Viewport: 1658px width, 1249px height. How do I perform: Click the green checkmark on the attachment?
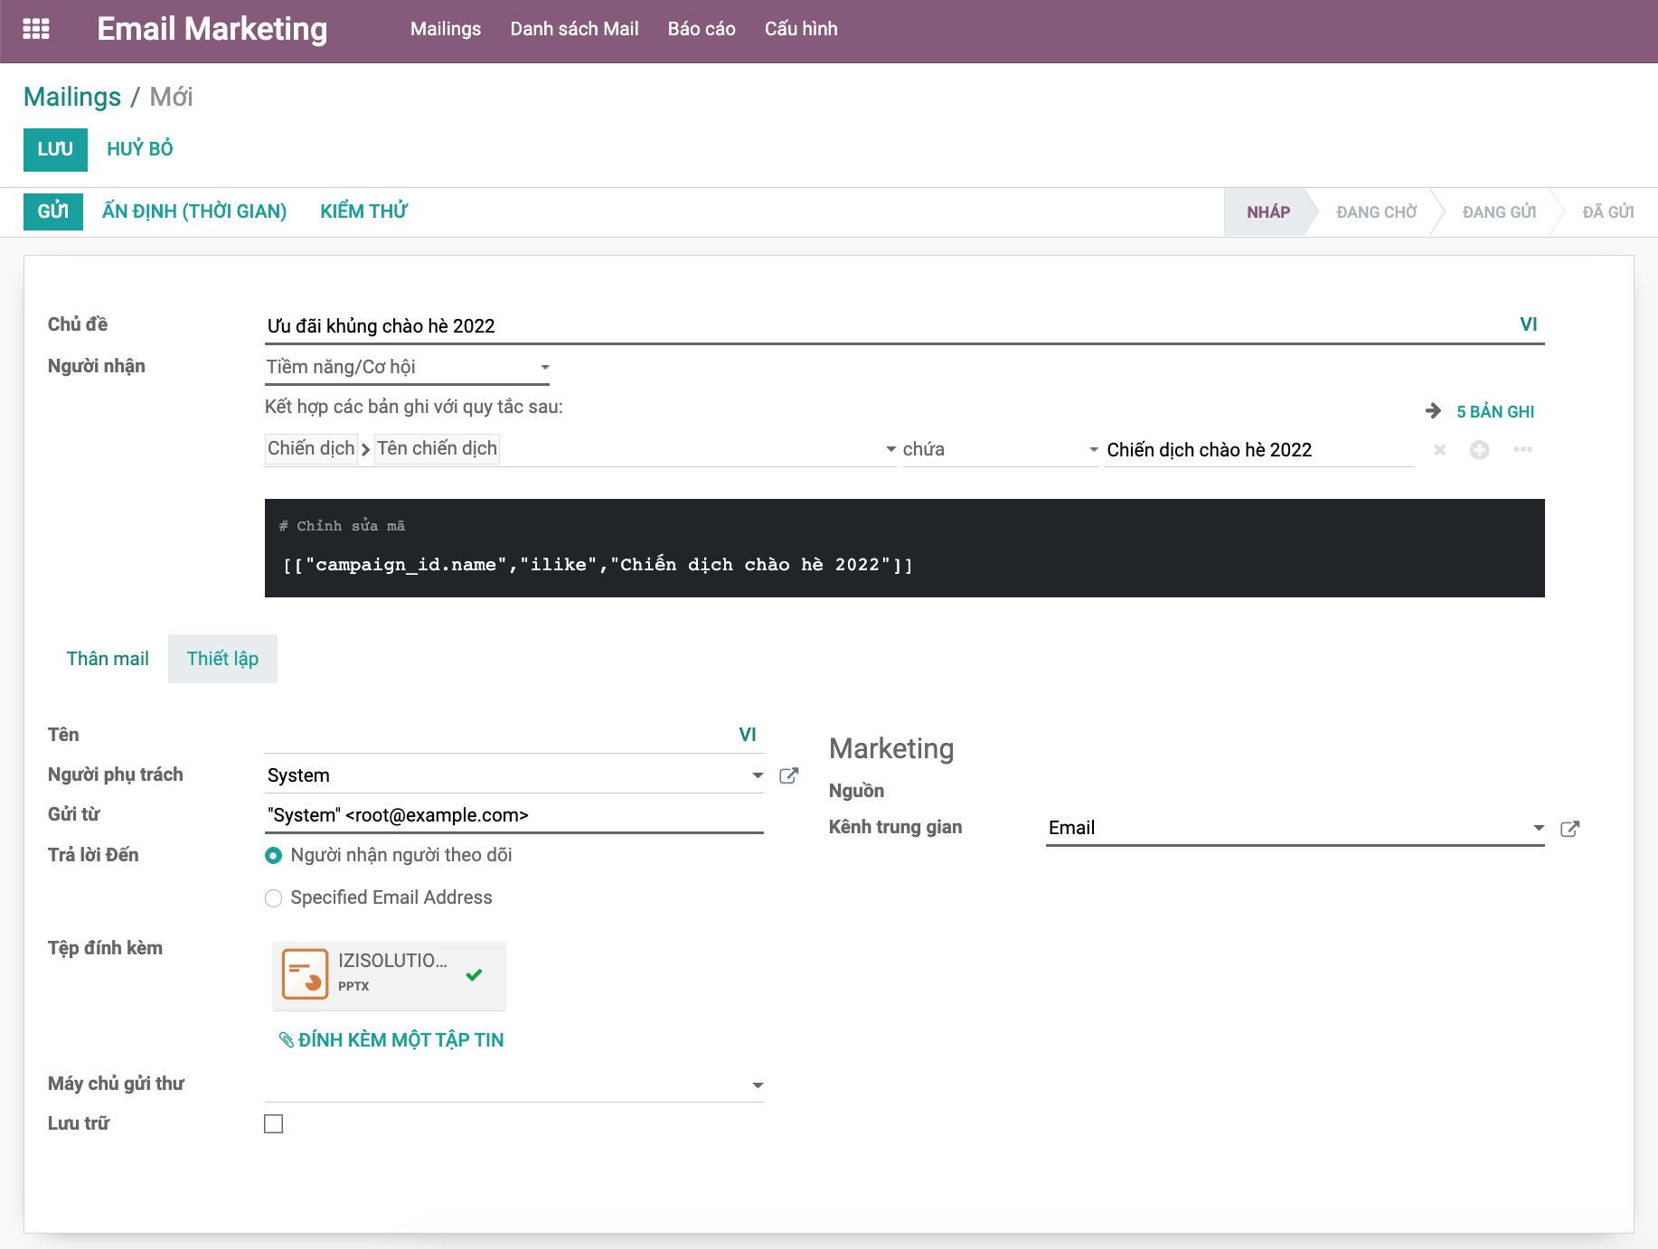click(x=474, y=974)
